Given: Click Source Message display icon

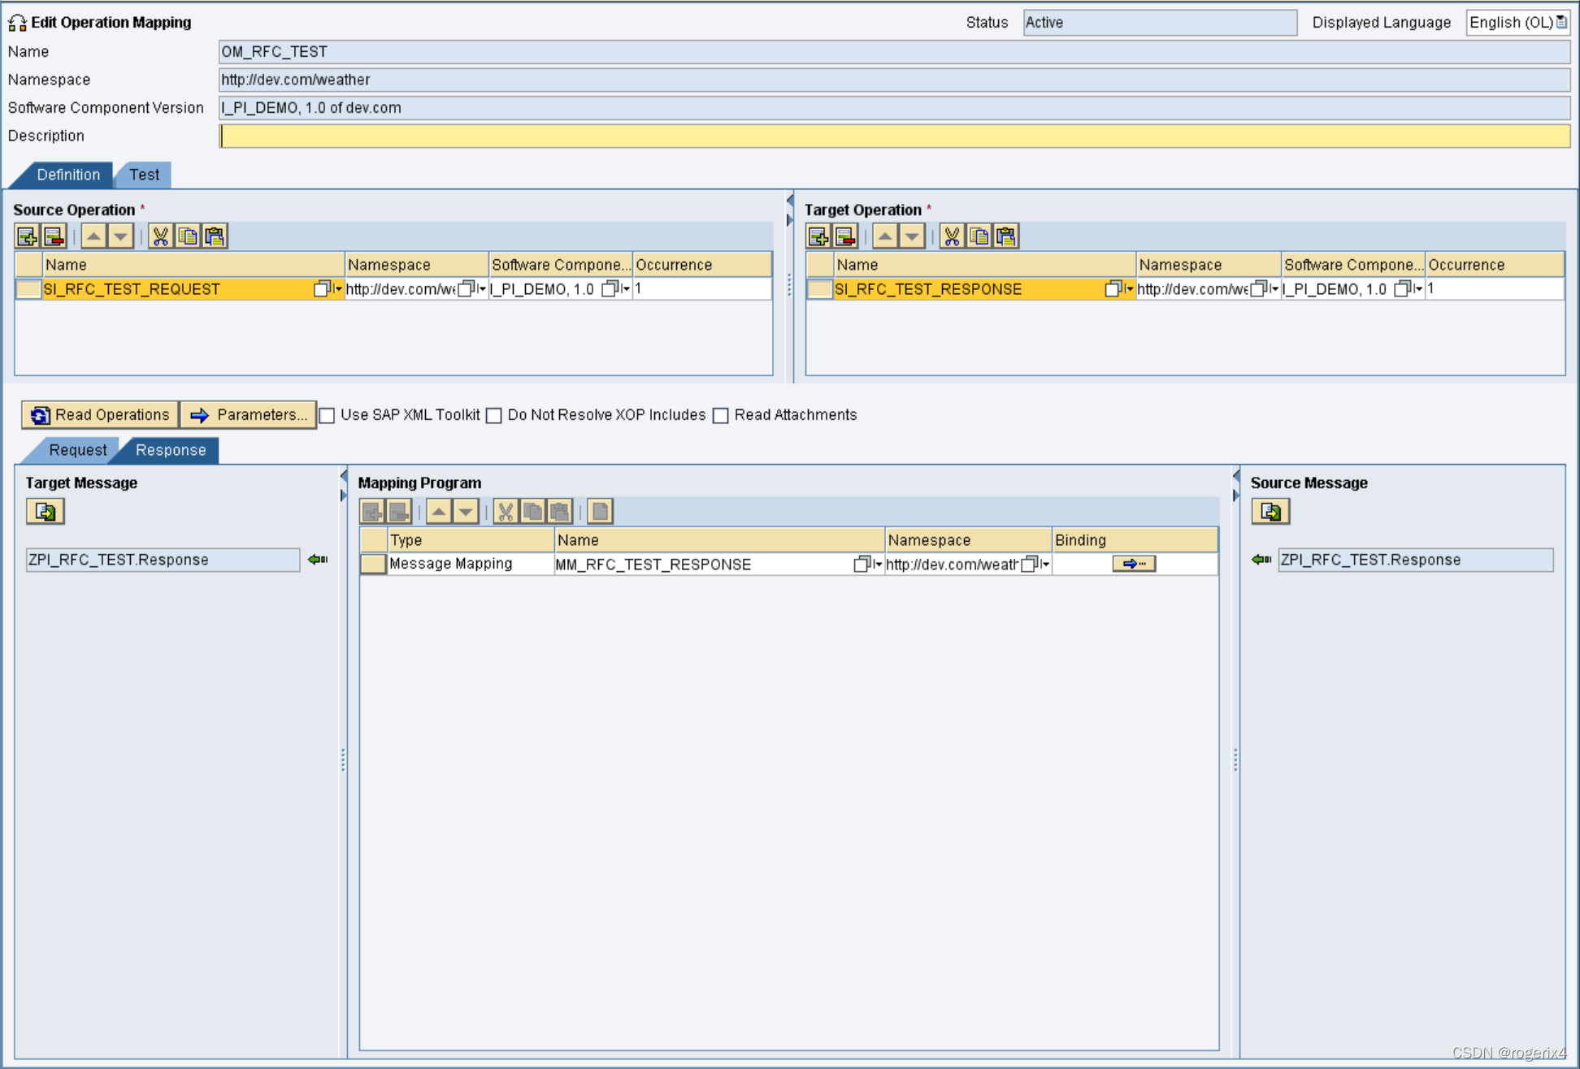Looking at the screenshot, I should click(x=1270, y=512).
